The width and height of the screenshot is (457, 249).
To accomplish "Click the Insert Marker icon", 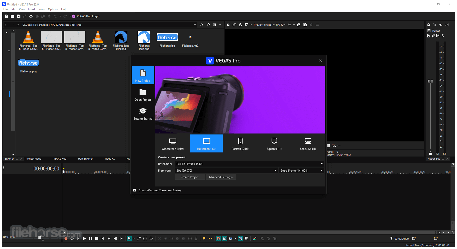I will pyautogui.click(x=204, y=239).
